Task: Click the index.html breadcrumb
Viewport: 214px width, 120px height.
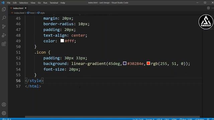Action: [19, 13]
